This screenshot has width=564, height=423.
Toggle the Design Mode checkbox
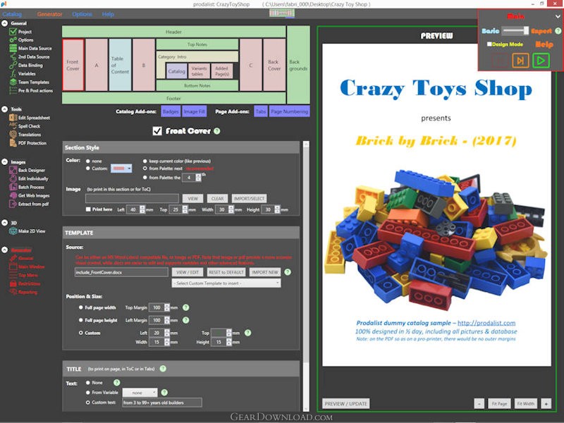point(489,44)
